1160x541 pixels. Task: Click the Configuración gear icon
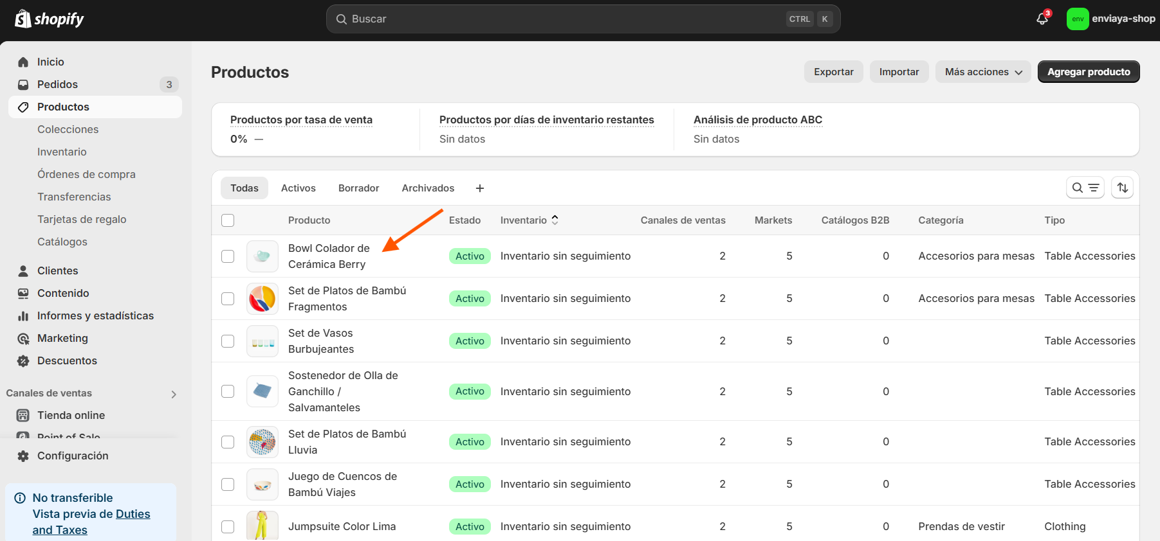[x=23, y=456]
